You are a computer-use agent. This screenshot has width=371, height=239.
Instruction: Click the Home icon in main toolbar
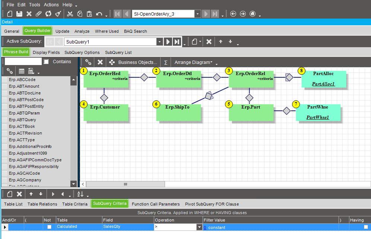click(253, 14)
